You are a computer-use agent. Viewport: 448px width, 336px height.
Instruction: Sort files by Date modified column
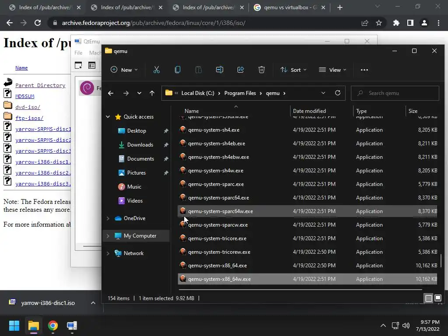click(309, 111)
